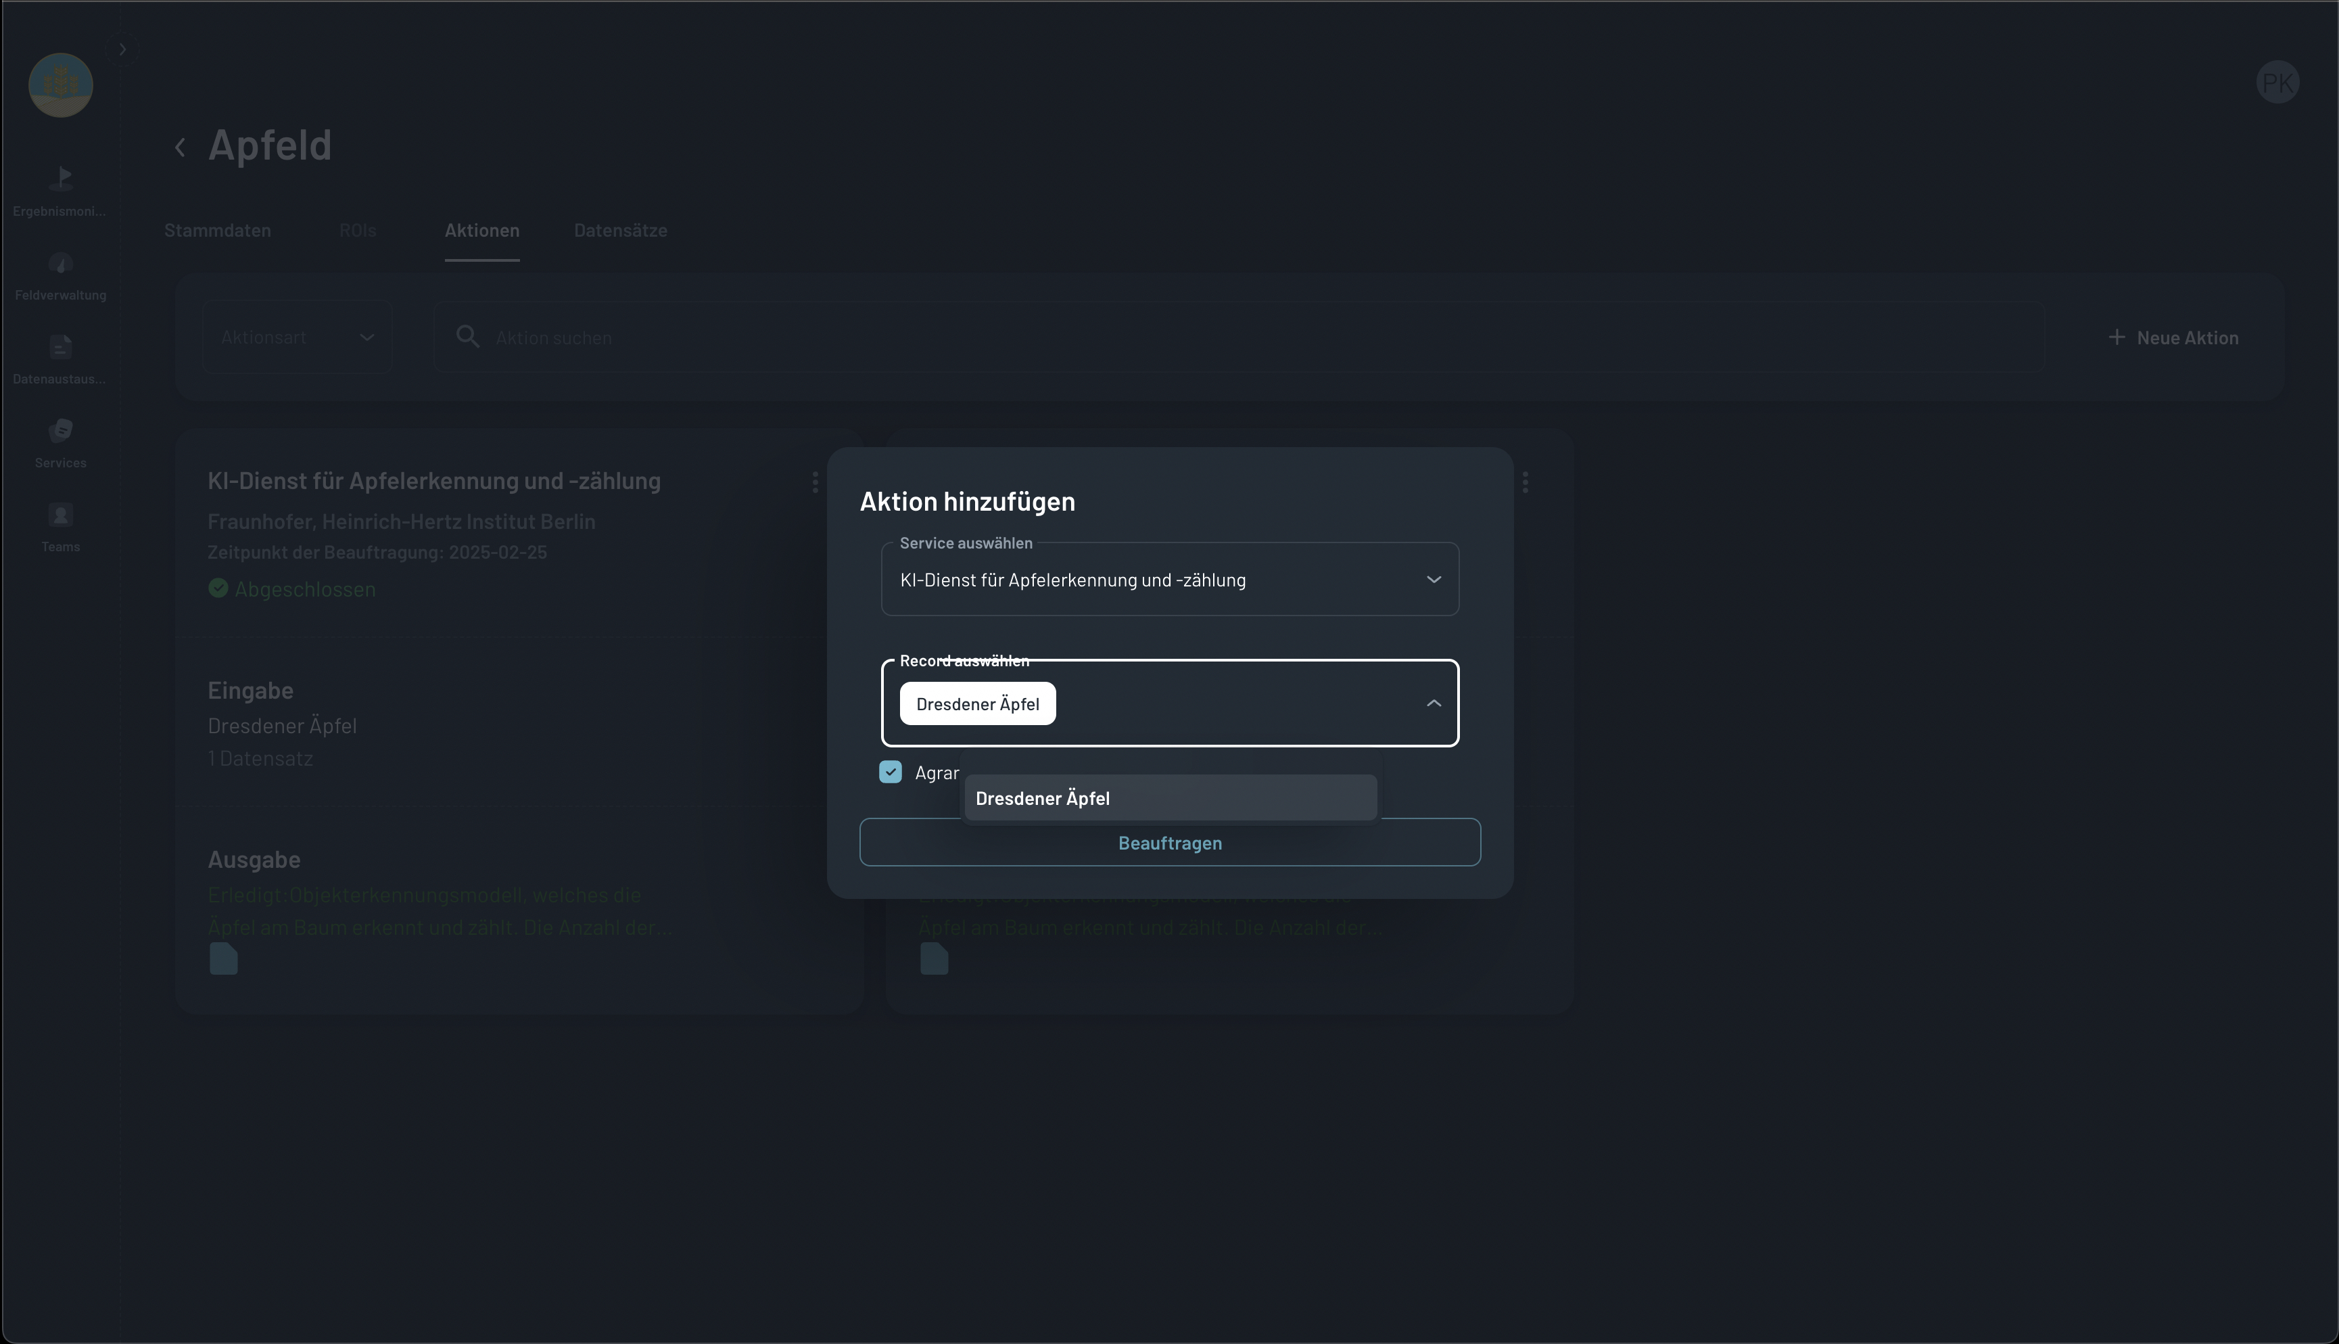Screen dimensions: 2339x1344
Task: Expand the sidebar with the chevron
Action: [122, 49]
